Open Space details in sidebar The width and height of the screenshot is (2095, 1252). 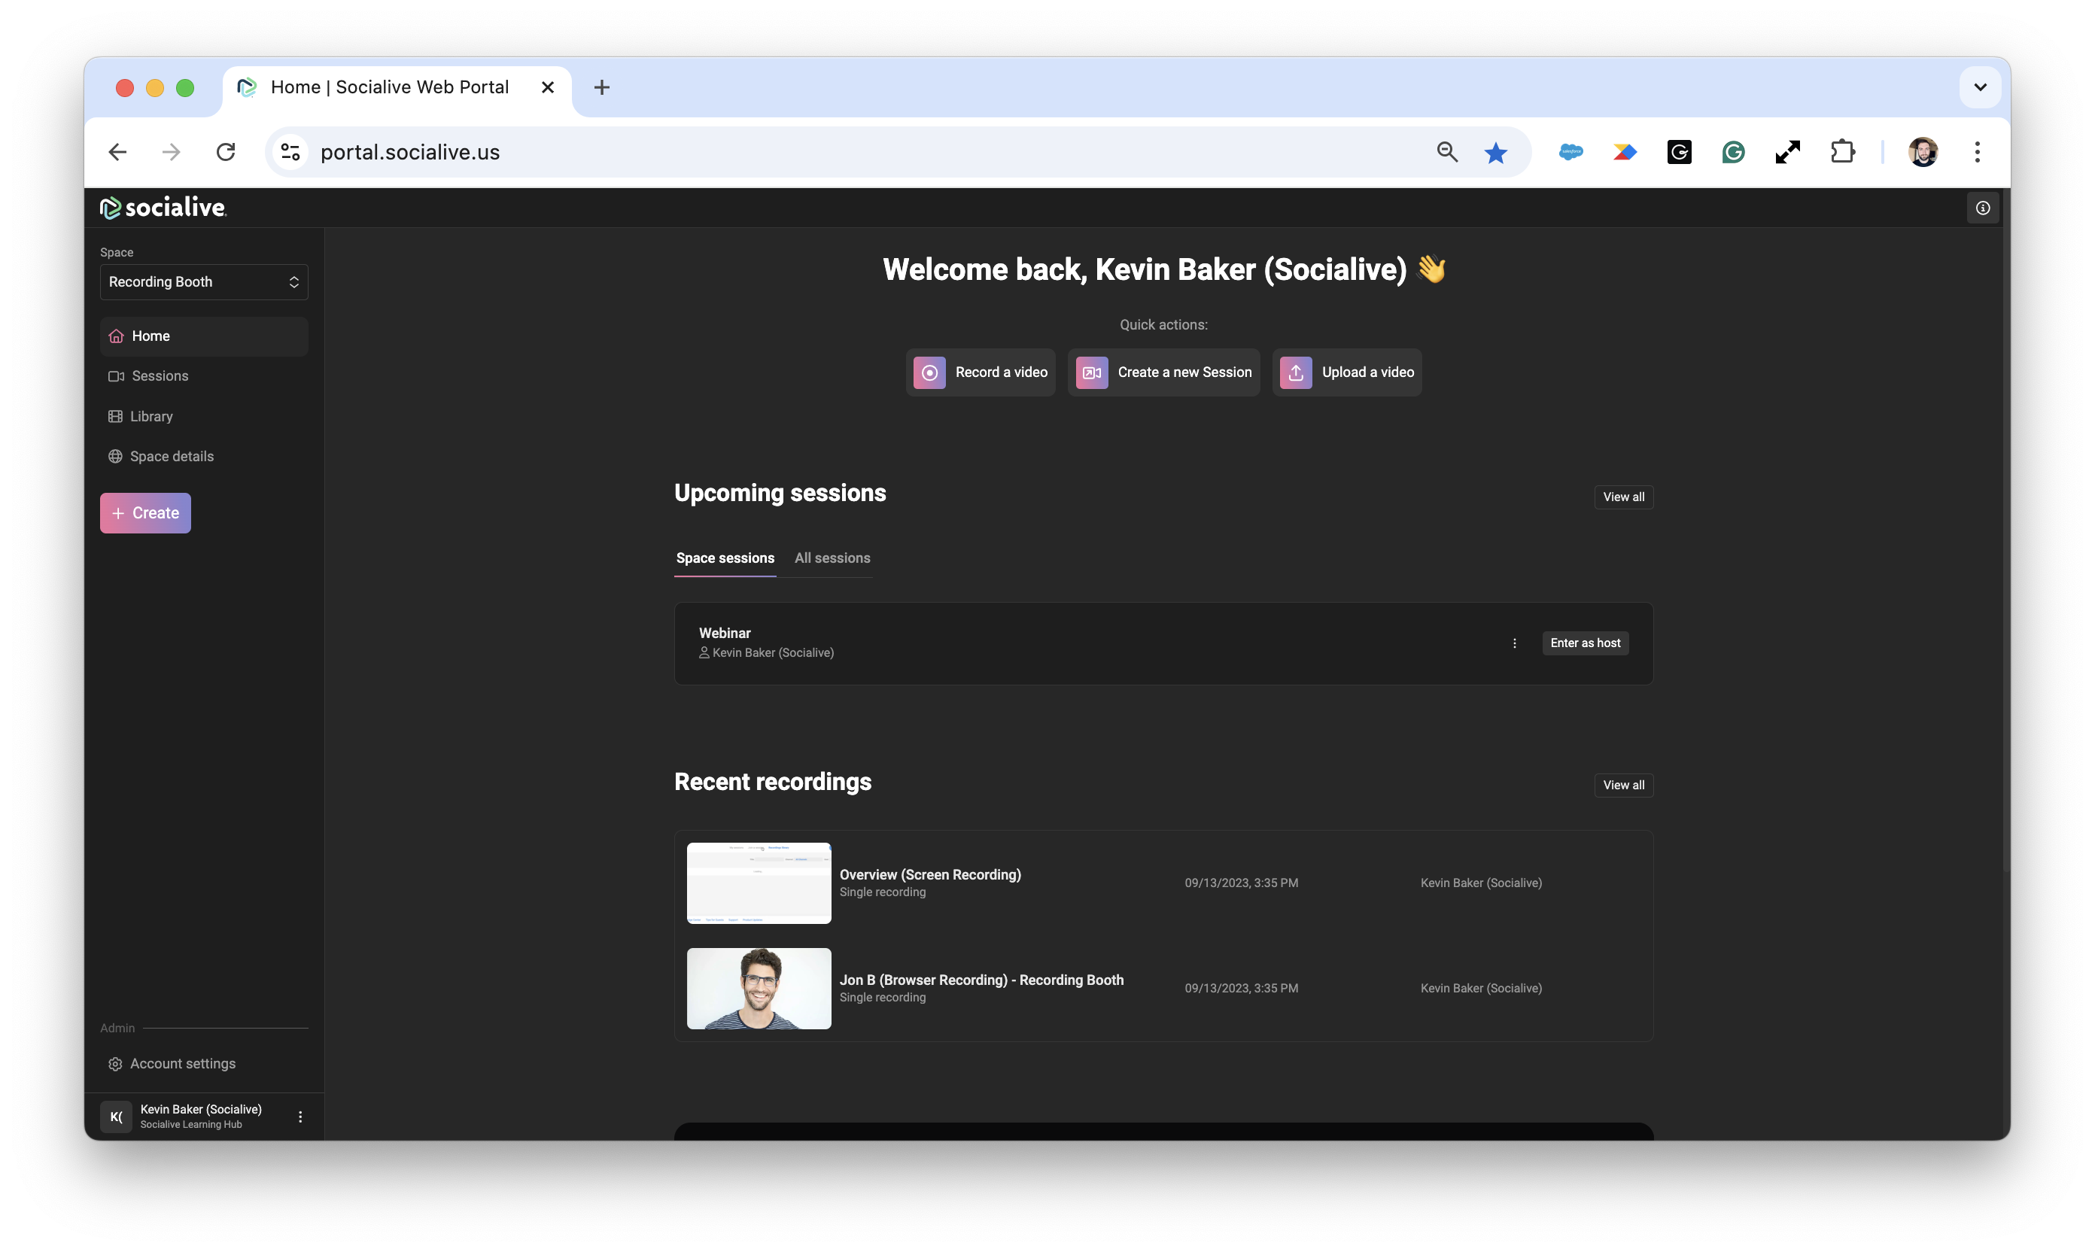click(x=172, y=457)
